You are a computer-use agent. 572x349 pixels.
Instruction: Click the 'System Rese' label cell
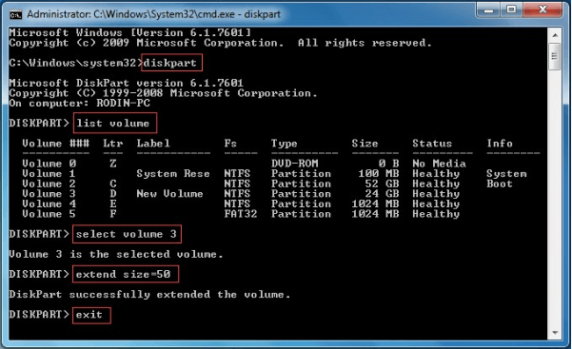(173, 174)
